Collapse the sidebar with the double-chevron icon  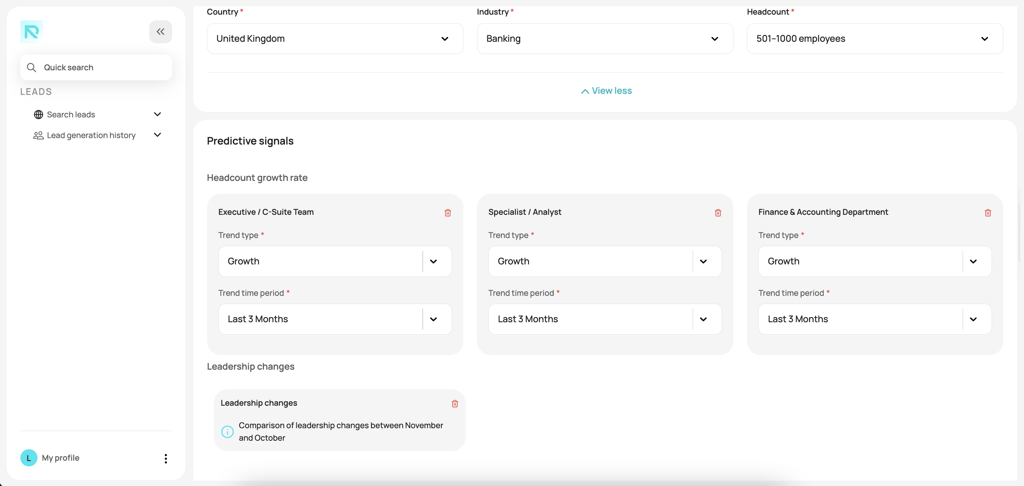[160, 32]
